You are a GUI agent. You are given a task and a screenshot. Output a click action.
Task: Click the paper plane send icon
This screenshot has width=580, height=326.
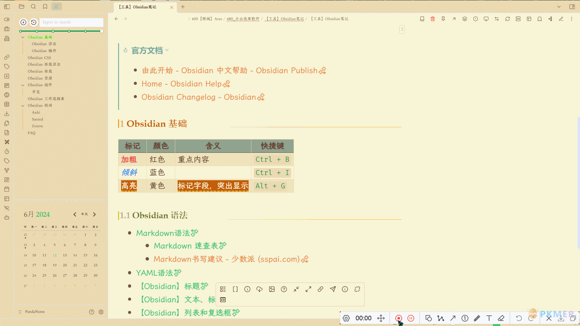click(x=333, y=289)
